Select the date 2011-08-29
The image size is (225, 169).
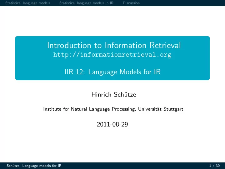click(x=112, y=124)
